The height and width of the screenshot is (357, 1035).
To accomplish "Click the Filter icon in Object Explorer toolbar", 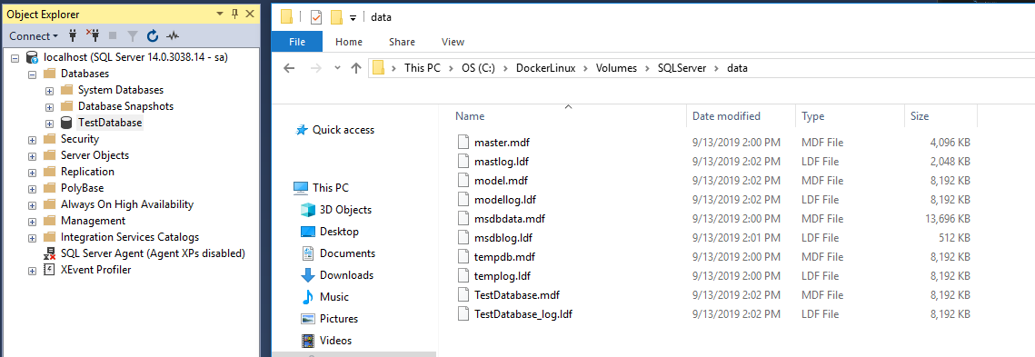I will pos(133,36).
